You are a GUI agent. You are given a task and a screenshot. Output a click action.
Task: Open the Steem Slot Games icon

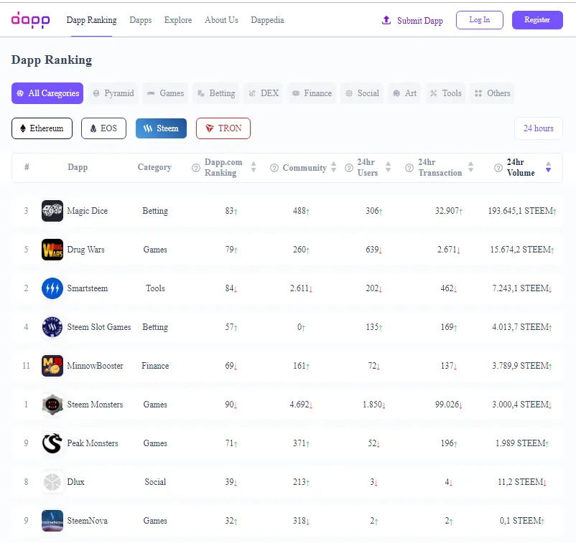click(x=52, y=327)
